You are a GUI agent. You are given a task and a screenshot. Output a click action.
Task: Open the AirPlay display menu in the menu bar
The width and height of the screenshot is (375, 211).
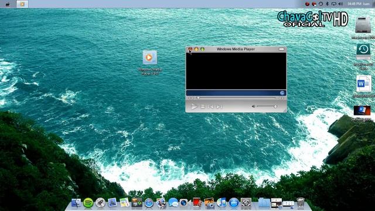click(x=334, y=4)
